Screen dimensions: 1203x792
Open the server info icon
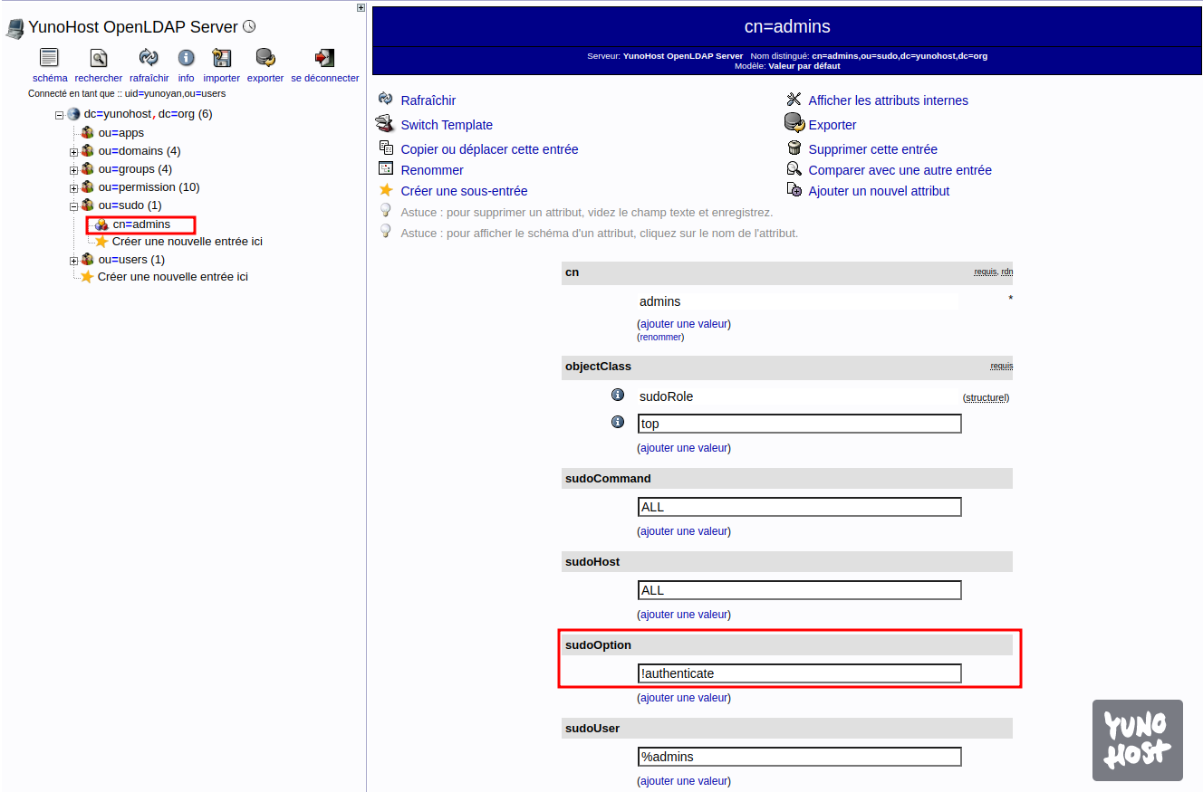click(186, 59)
